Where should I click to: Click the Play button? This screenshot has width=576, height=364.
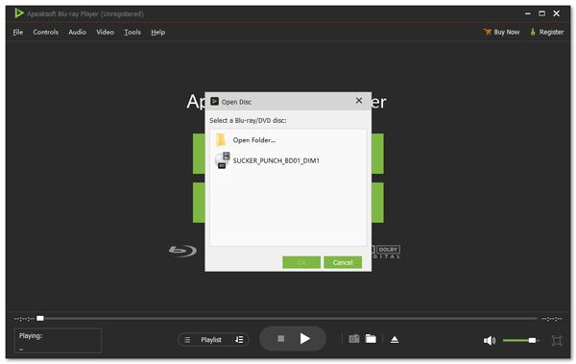click(x=304, y=339)
